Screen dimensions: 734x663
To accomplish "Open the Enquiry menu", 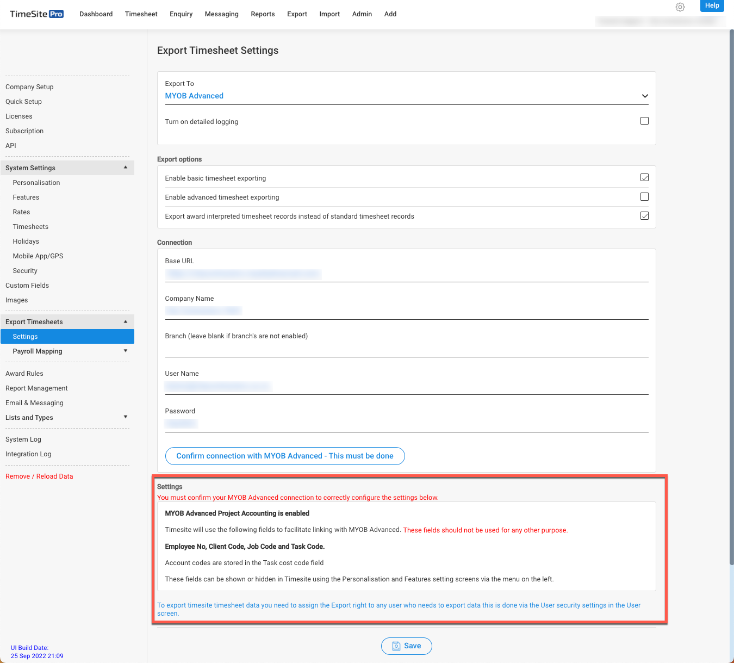I will (181, 14).
